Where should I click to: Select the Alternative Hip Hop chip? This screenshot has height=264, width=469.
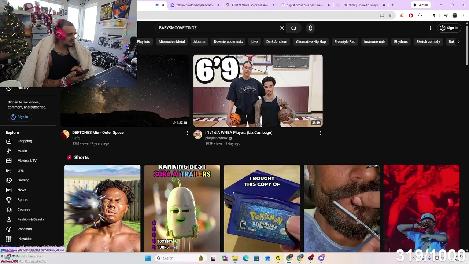tap(311, 42)
